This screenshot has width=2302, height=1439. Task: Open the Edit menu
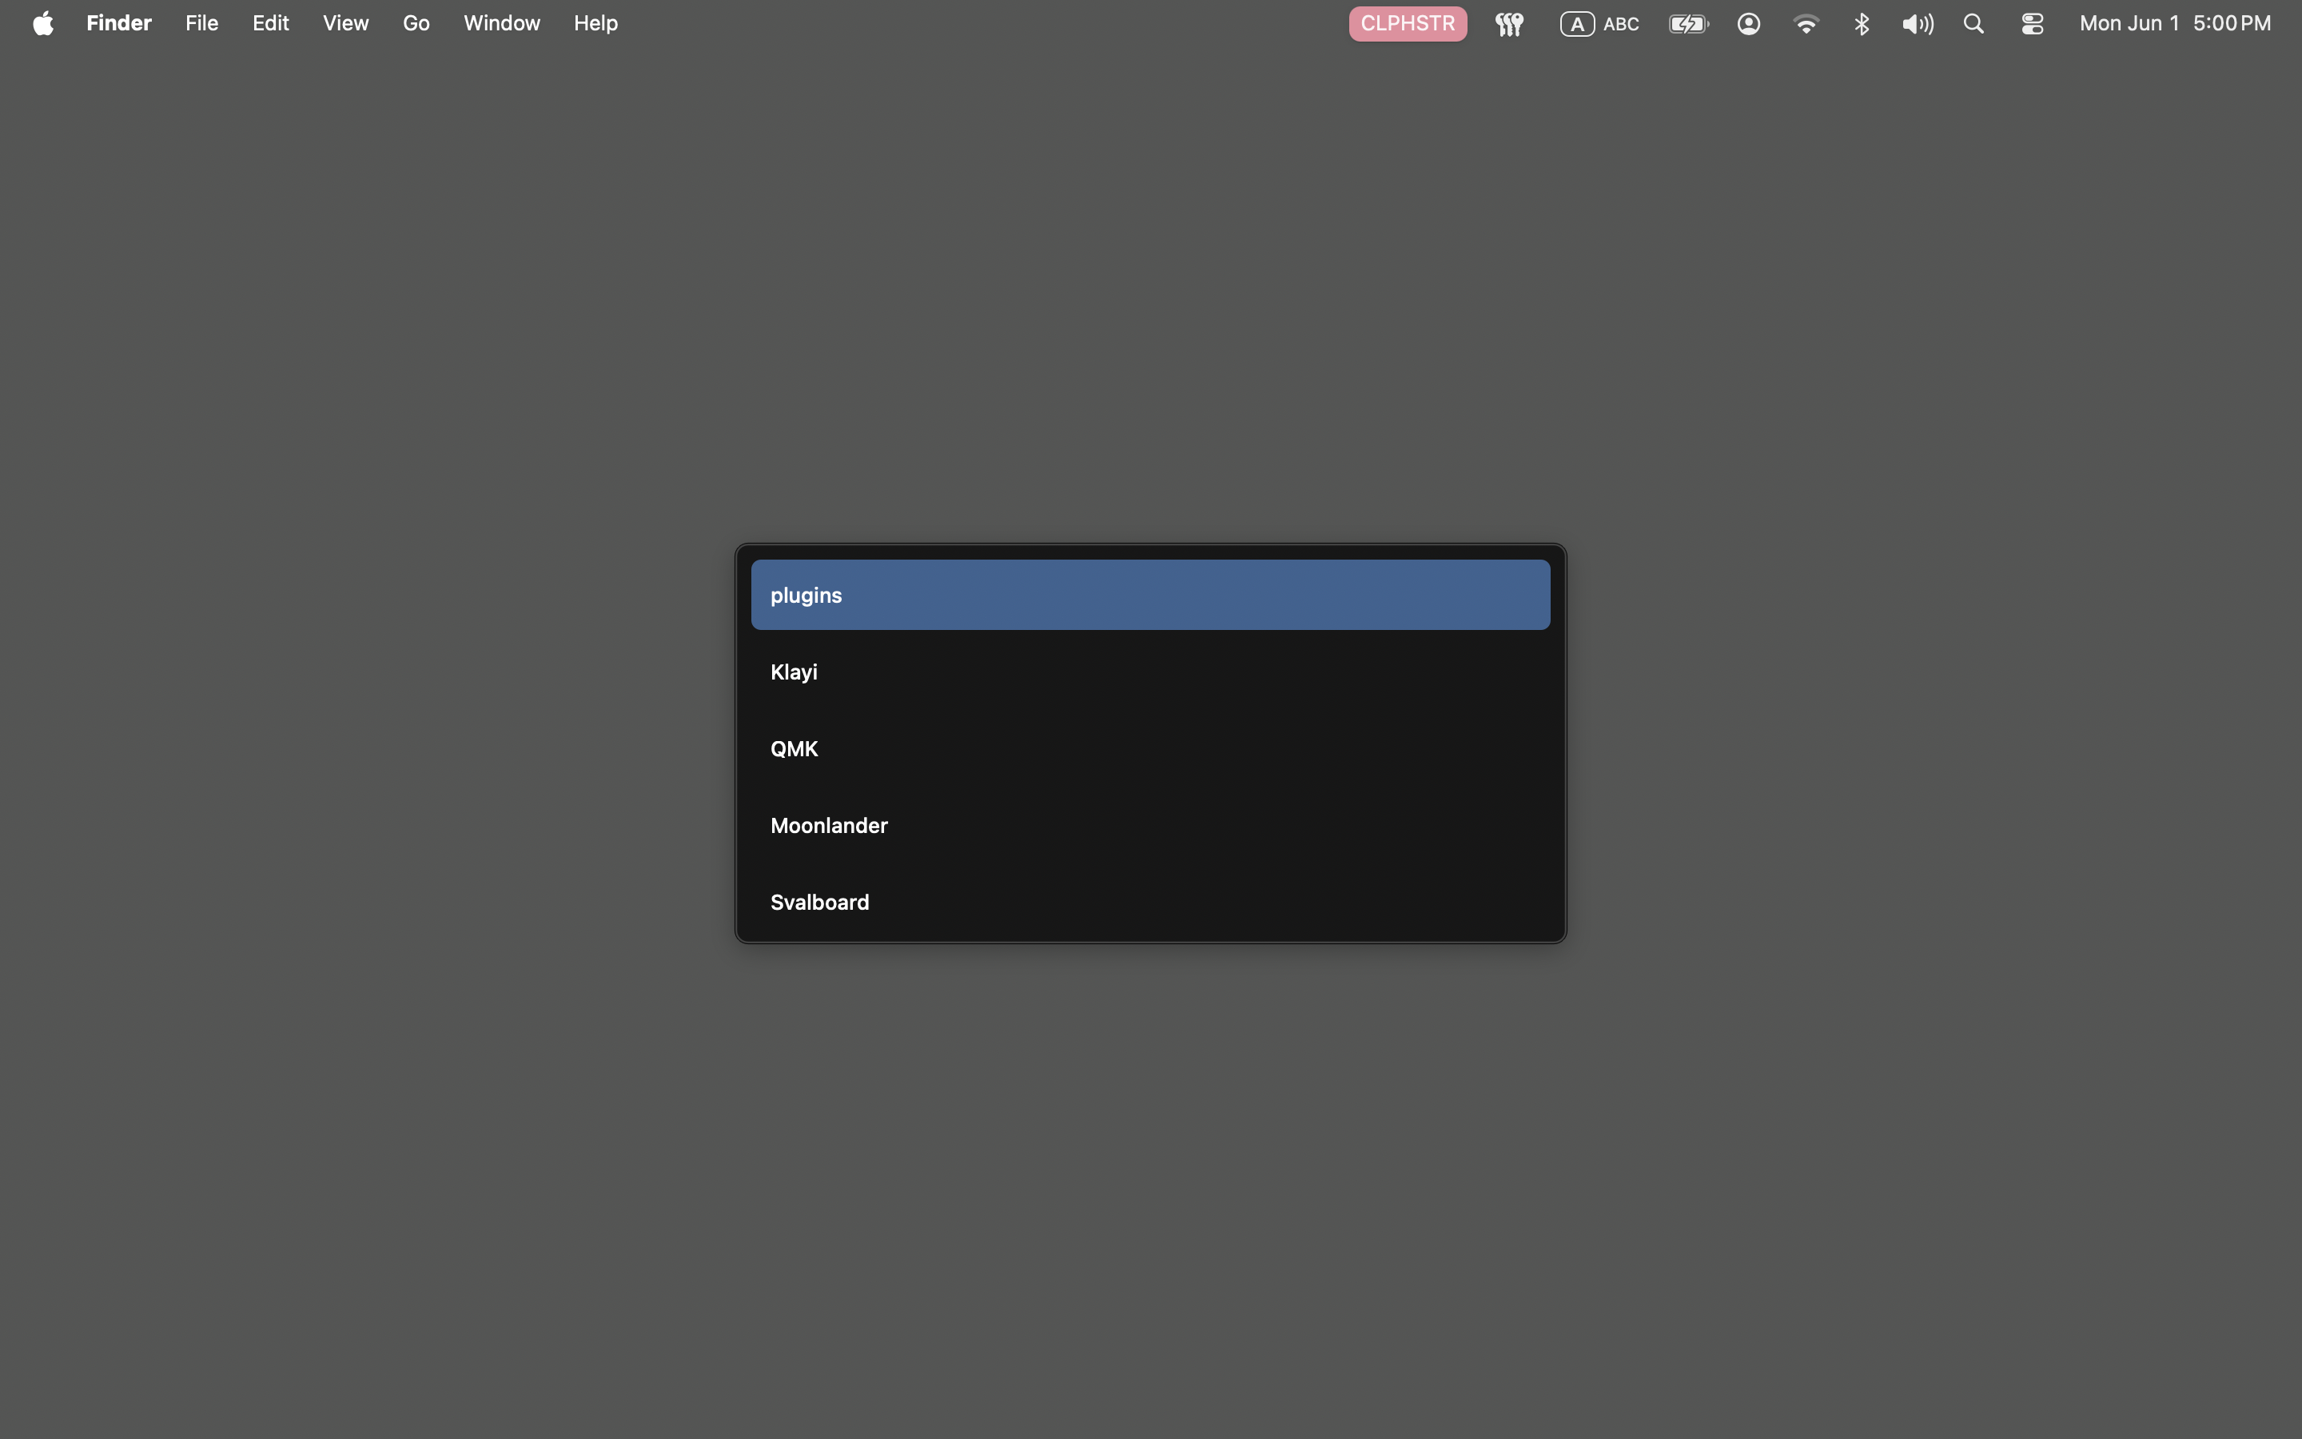click(x=271, y=24)
